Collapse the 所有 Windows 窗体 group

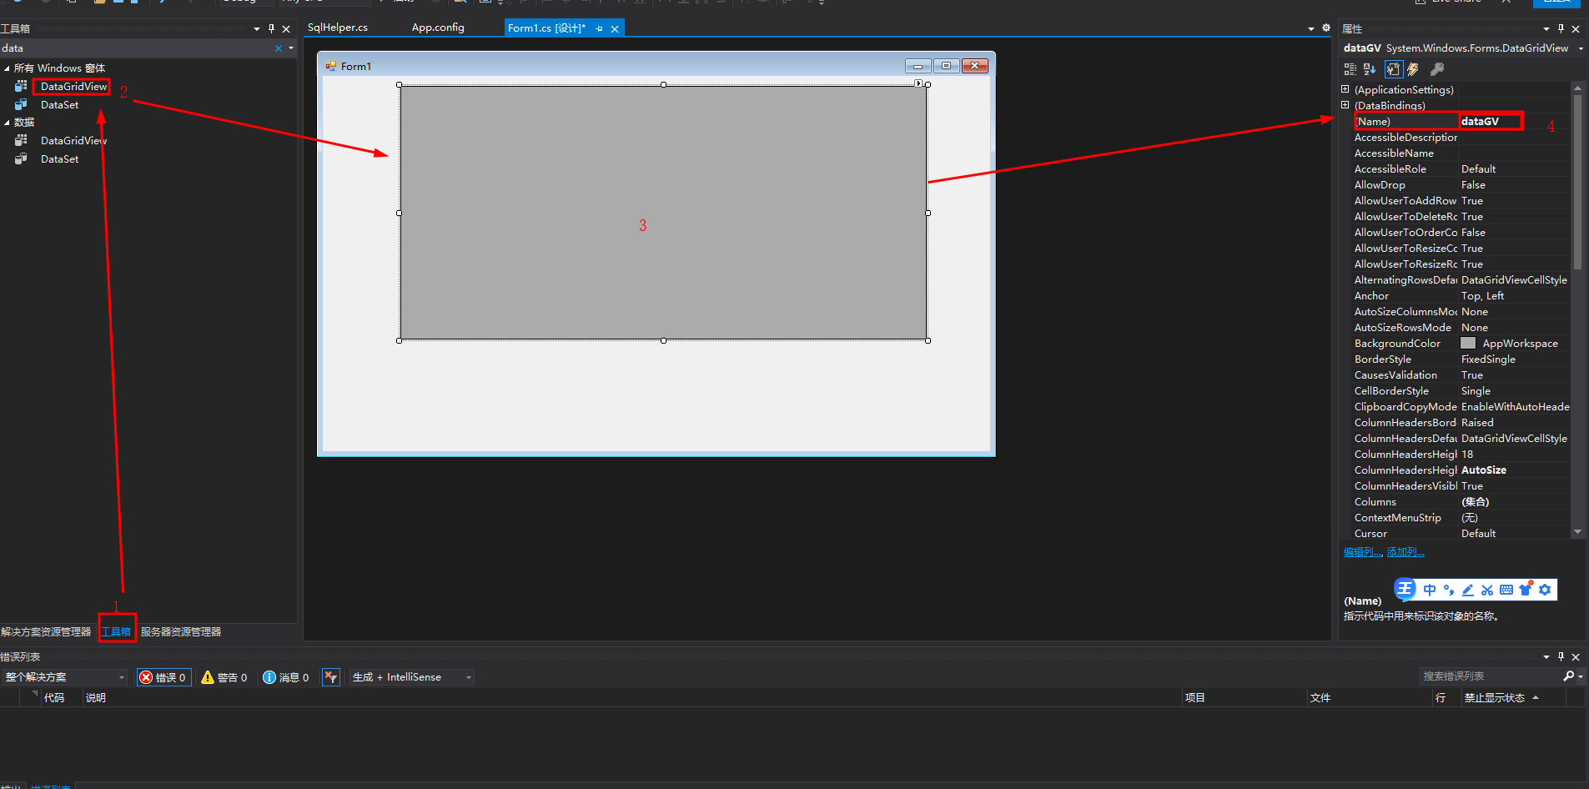tap(7, 68)
